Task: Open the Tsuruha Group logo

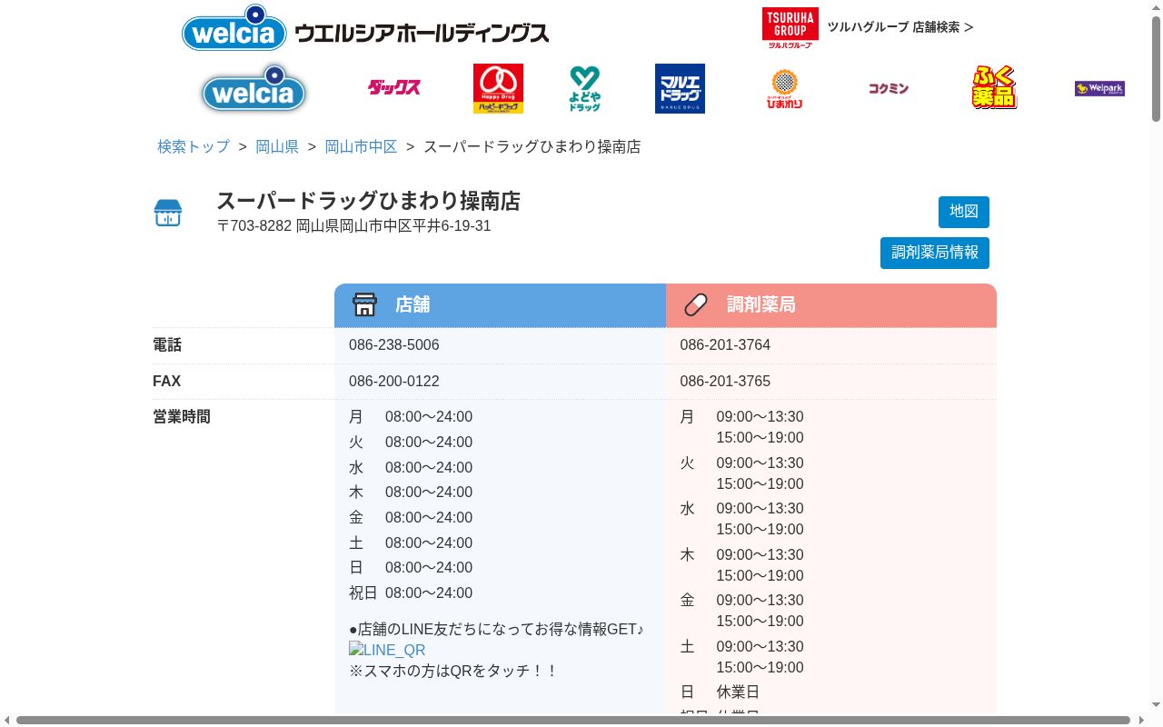Action: click(790, 27)
